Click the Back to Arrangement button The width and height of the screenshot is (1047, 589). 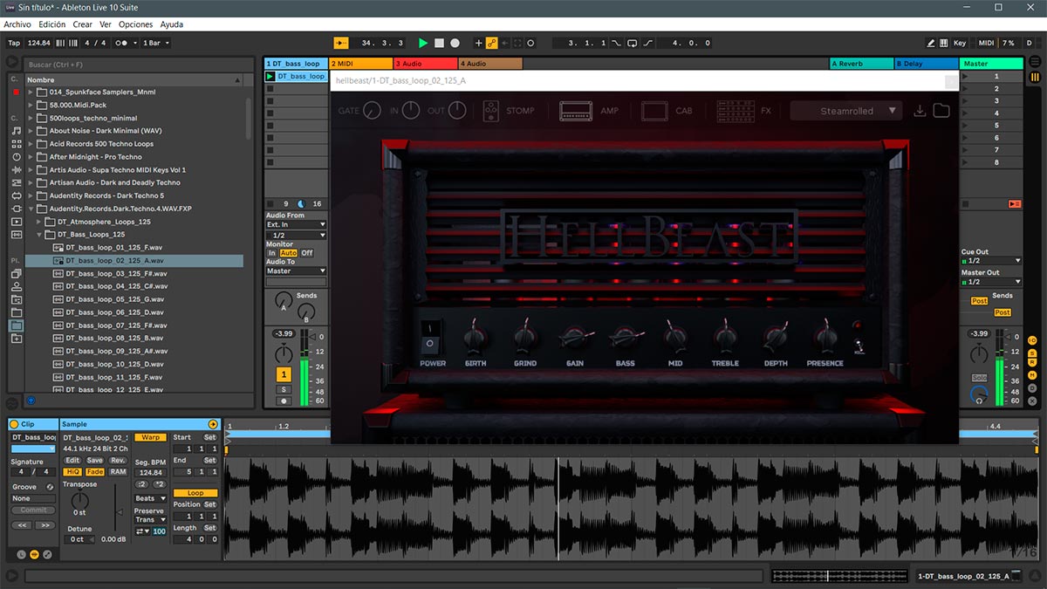coord(1015,203)
